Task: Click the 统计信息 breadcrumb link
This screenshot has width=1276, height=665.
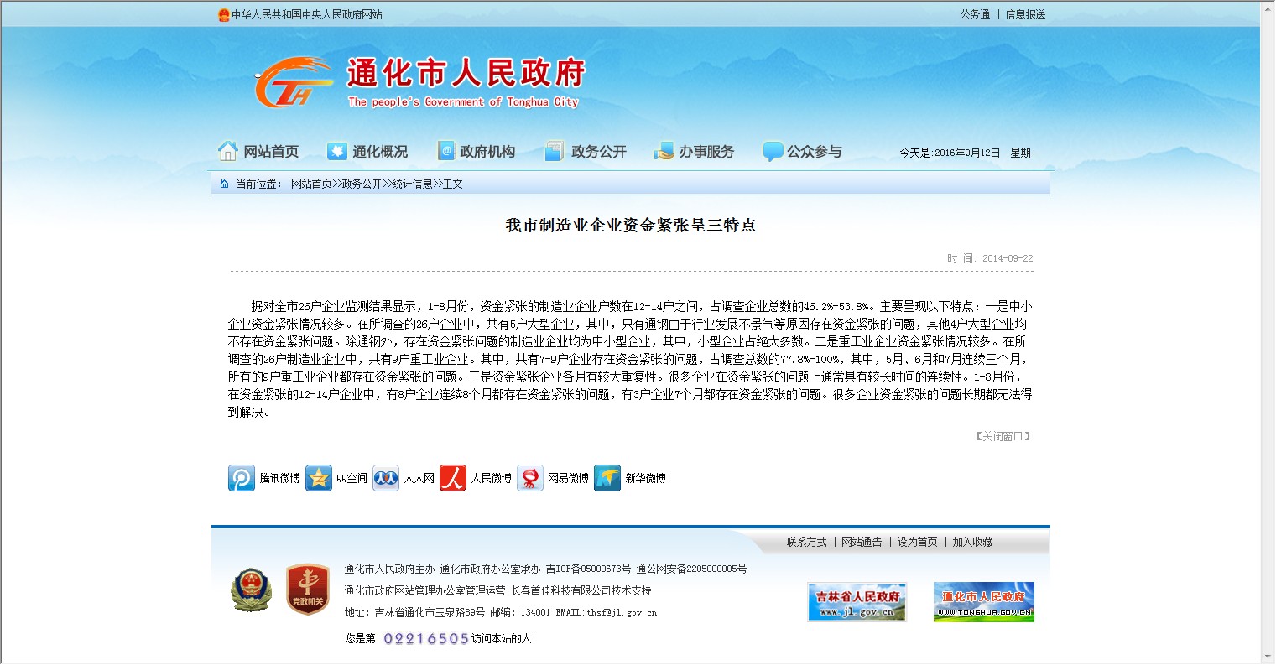Action: 412,184
